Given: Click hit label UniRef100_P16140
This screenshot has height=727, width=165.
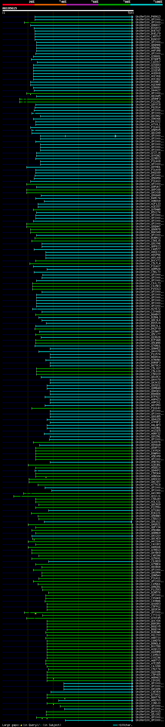Looking at the screenshot, I should 148,408.
